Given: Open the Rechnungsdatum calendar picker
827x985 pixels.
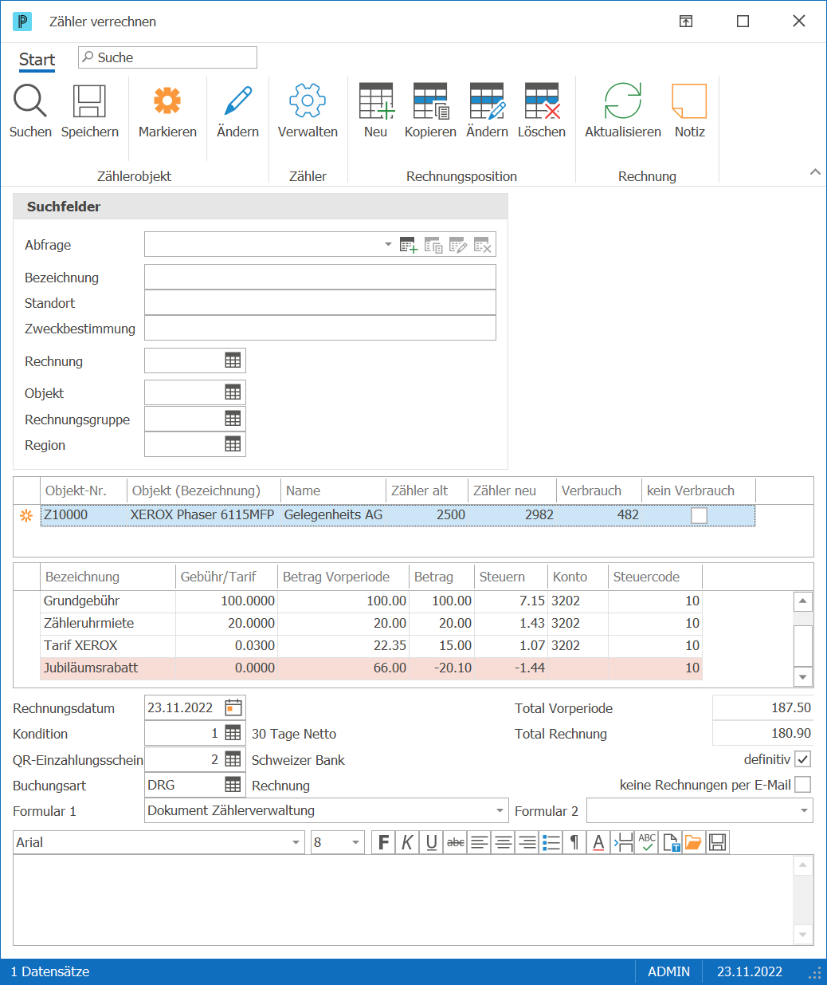Looking at the screenshot, I should [233, 707].
